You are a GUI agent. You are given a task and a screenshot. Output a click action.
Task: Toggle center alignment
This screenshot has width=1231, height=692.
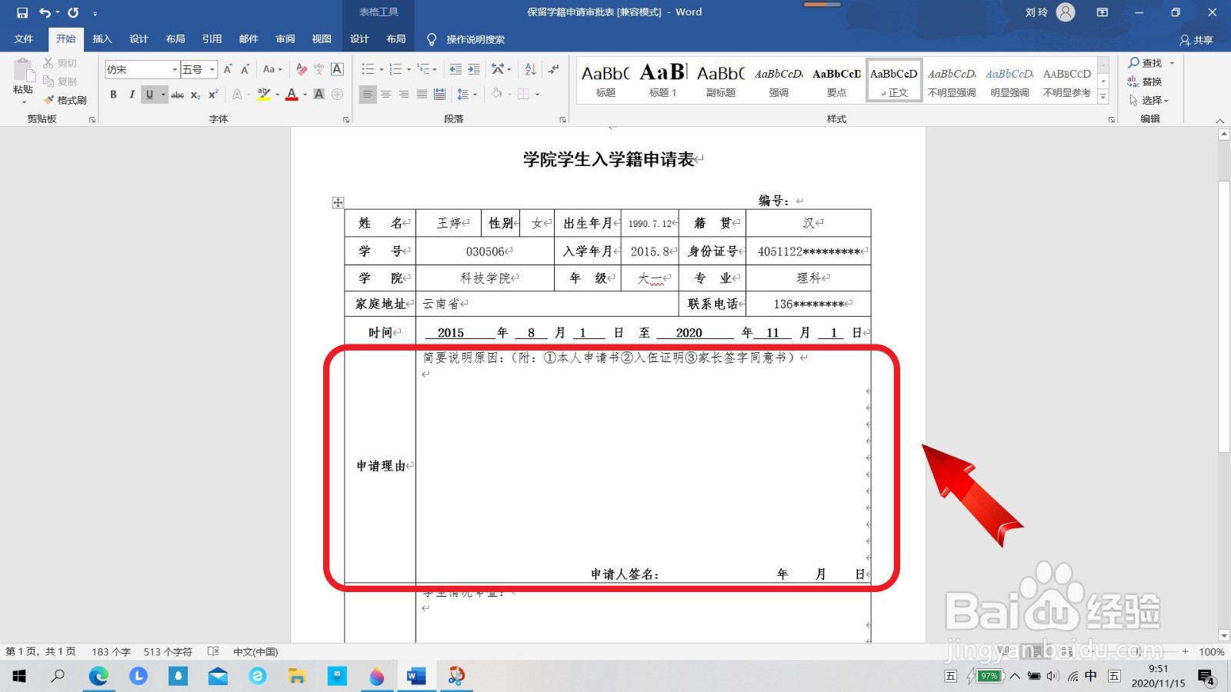(x=386, y=95)
